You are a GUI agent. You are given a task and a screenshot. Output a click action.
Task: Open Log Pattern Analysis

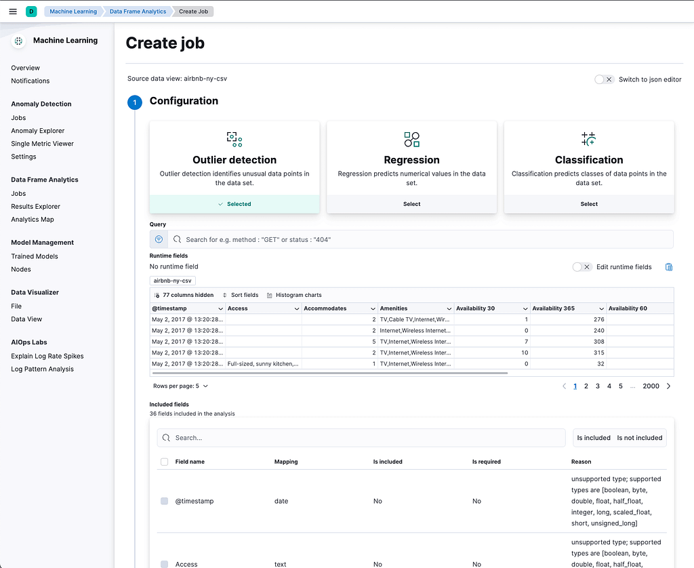coord(43,369)
